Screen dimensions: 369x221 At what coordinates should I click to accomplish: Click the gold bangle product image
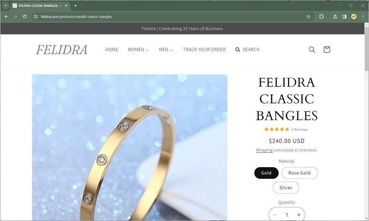(x=130, y=148)
